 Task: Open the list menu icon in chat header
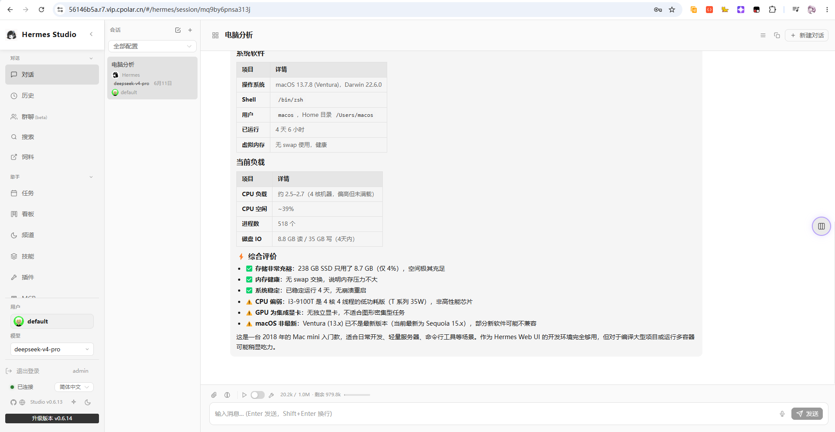pos(763,35)
